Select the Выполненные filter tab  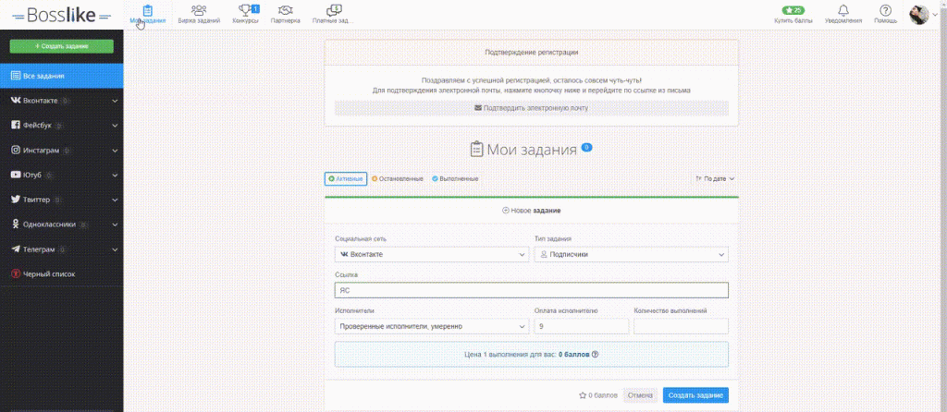click(x=455, y=179)
